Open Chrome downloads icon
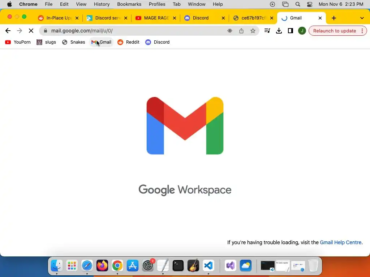370x277 pixels. pyautogui.click(x=279, y=31)
